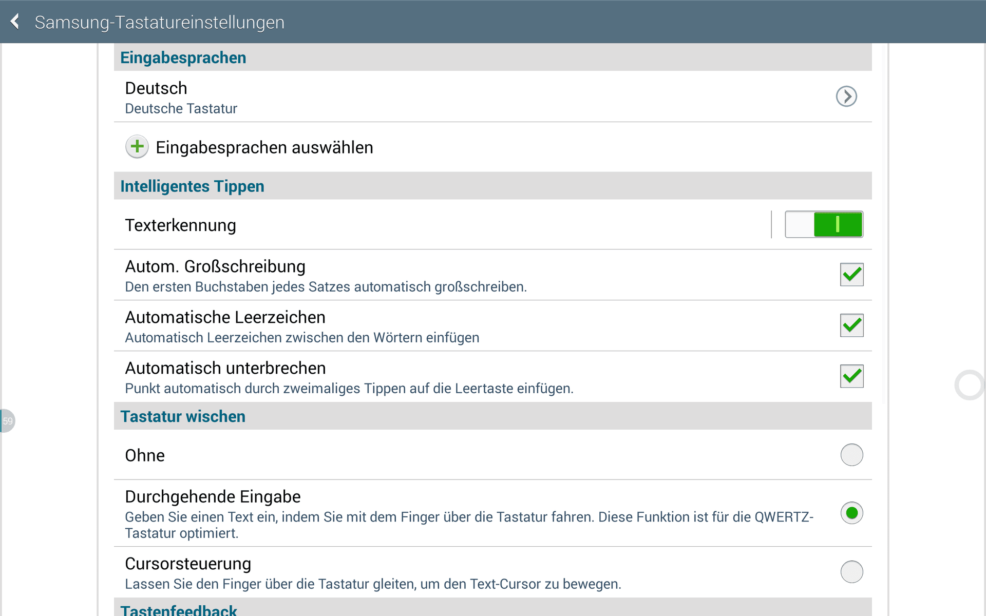Uncheck Autom. Großschreibung checkbox

tap(851, 275)
